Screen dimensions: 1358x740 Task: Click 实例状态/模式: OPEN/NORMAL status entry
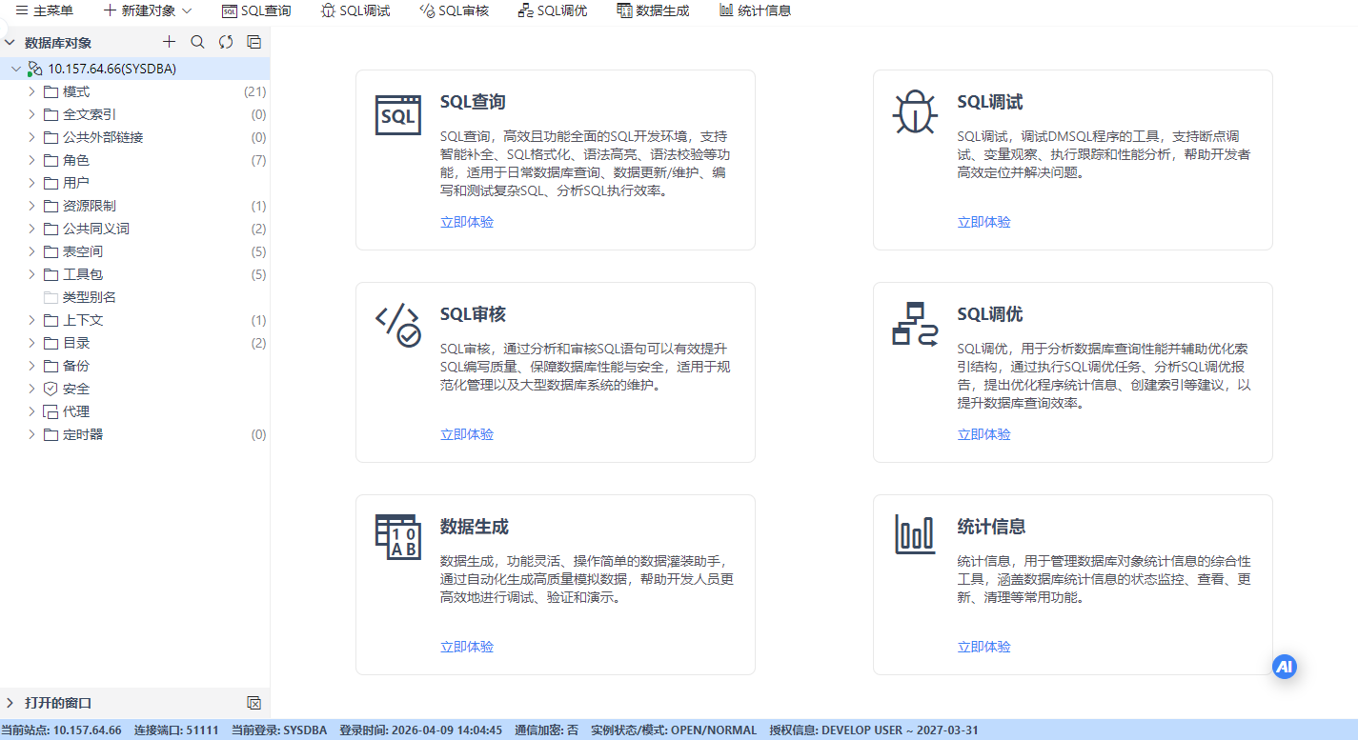point(674,730)
